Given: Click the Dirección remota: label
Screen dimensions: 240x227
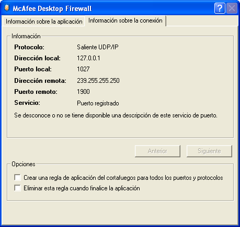Looking at the screenshot, I should pos(40,81).
